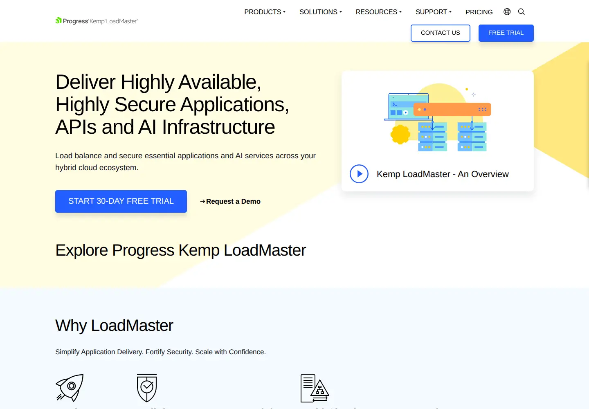
Task: Follow the Request a Demo link
Action: pos(230,201)
